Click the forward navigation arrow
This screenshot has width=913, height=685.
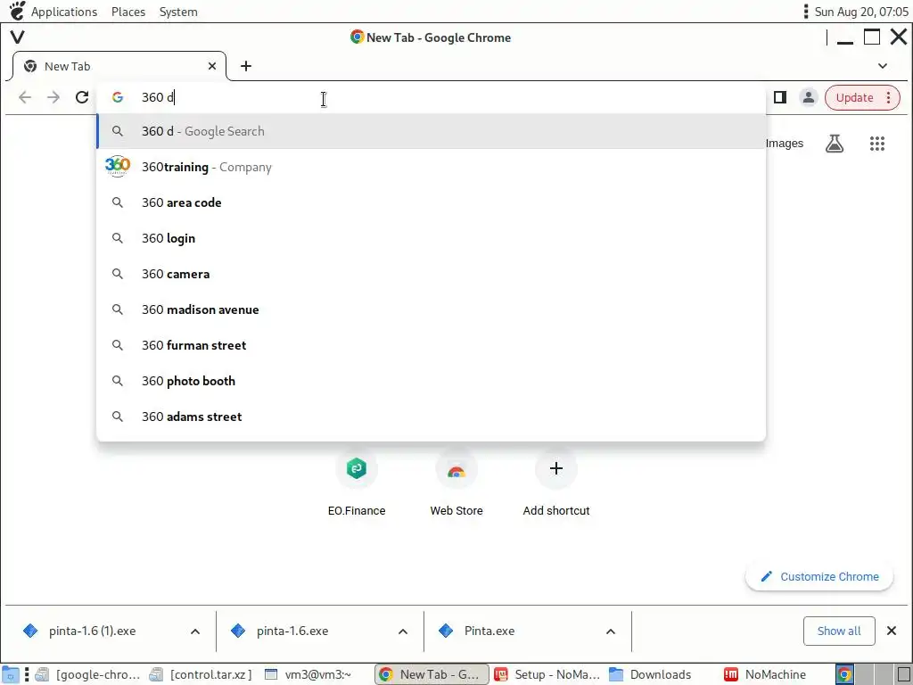(x=53, y=97)
